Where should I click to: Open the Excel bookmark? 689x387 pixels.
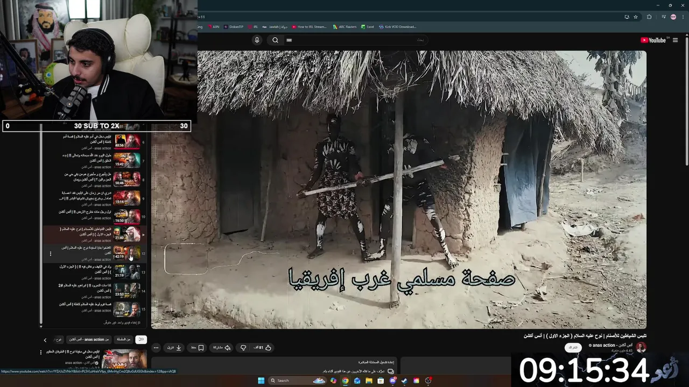coord(368,26)
